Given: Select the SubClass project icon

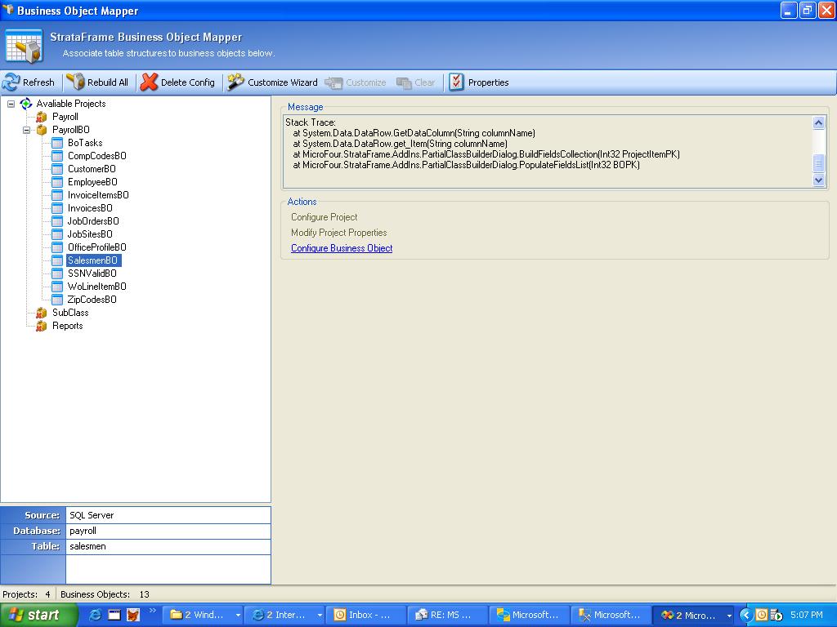Looking at the screenshot, I should tap(42, 313).
